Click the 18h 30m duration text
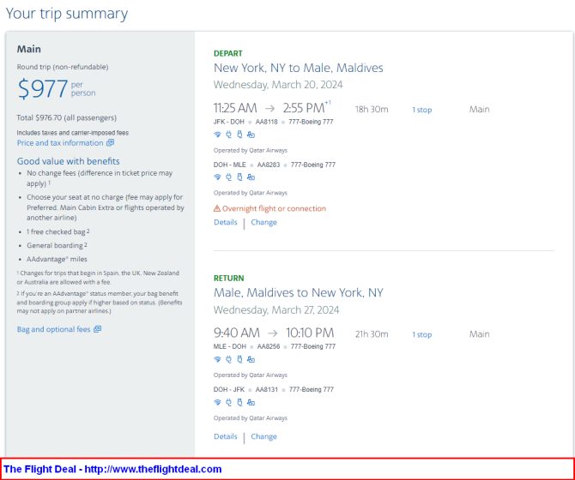 click(372, 110)
